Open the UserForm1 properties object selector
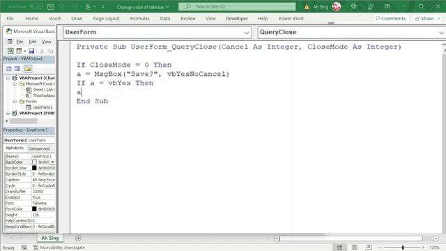This screenshot has height=251, width=446. pos(29,140)
